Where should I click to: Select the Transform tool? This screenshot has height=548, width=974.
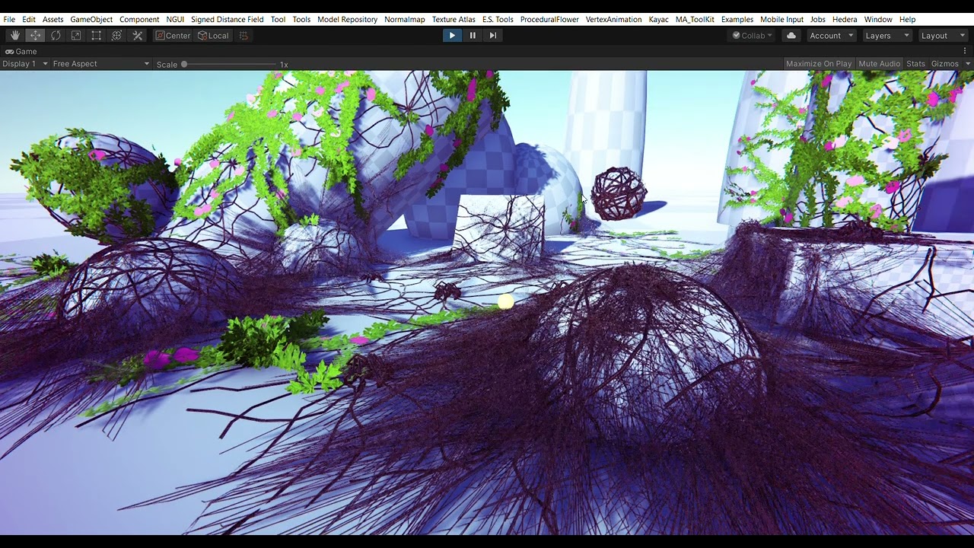click(x=117, y=36)
